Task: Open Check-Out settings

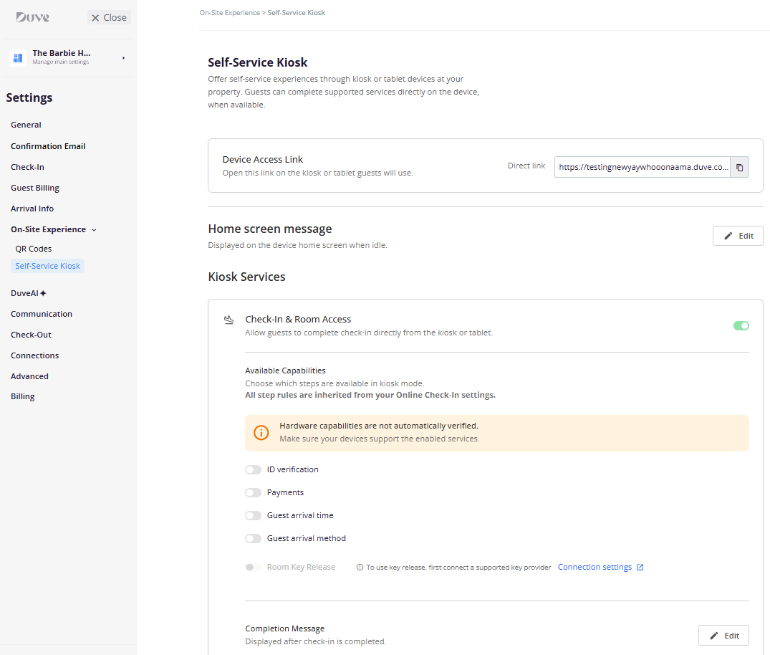Action: point(31,335)
